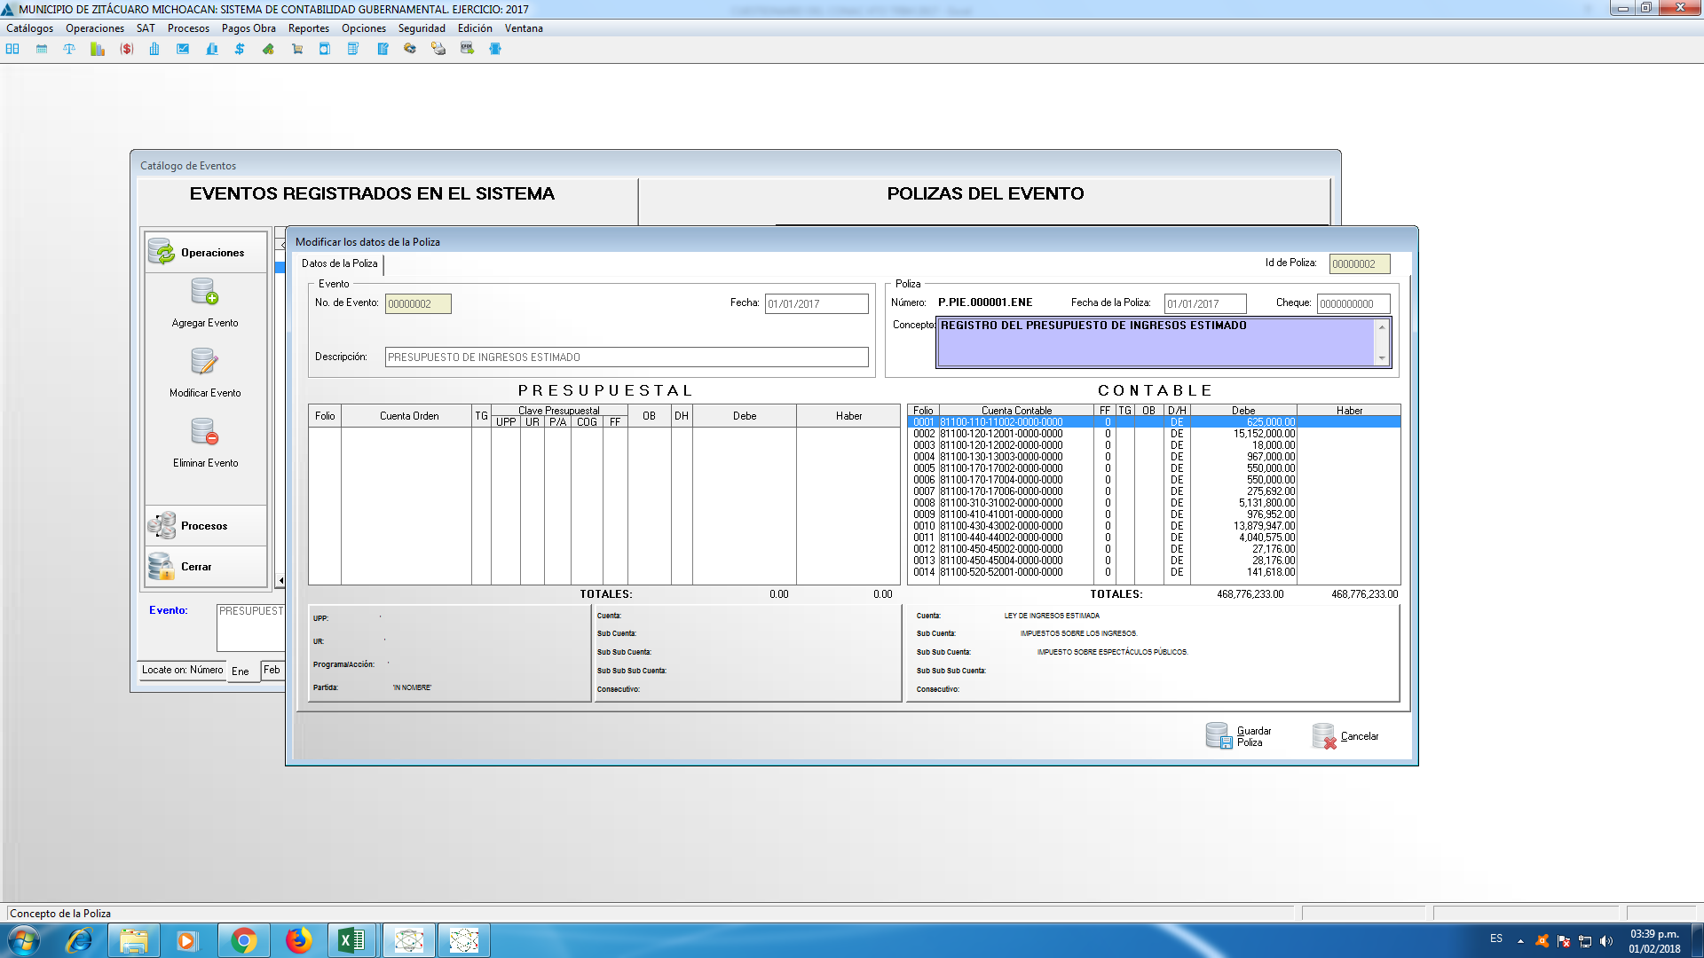The height and width of the screenshot is (958, 1704).
Task: Click the shopping cart toolbar icon
Action: [x=296, y=49]
